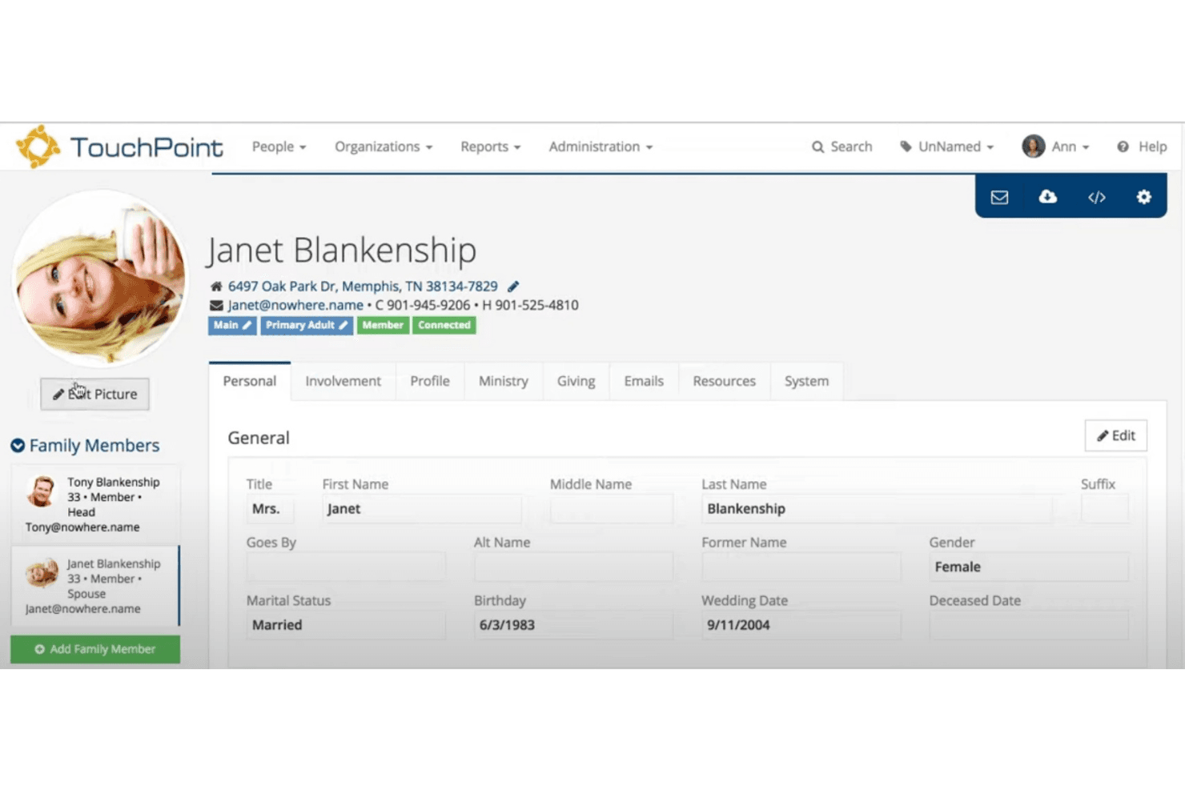
Task: Click the First Name field
Action: coord(422,509)
